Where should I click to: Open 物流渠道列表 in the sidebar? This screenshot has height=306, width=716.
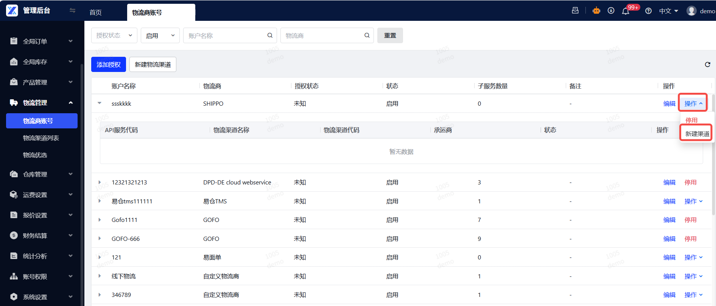(41, 138)
